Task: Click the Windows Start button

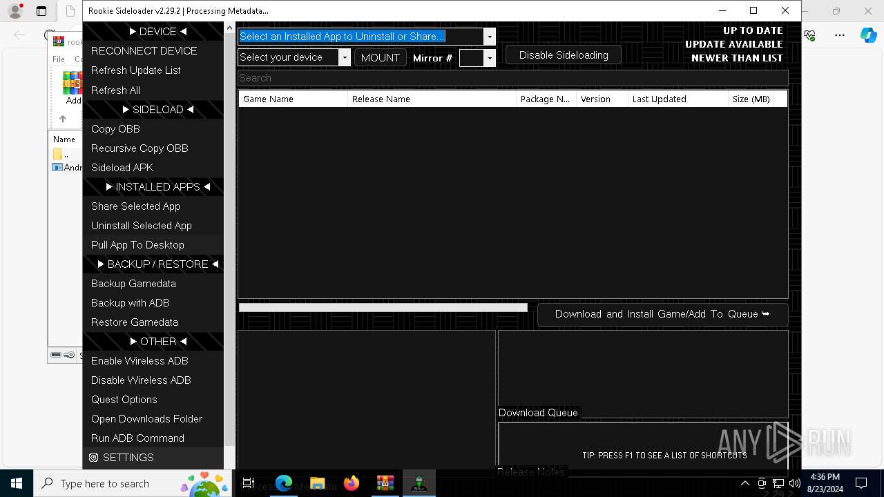Action: [x=17, y=483]
